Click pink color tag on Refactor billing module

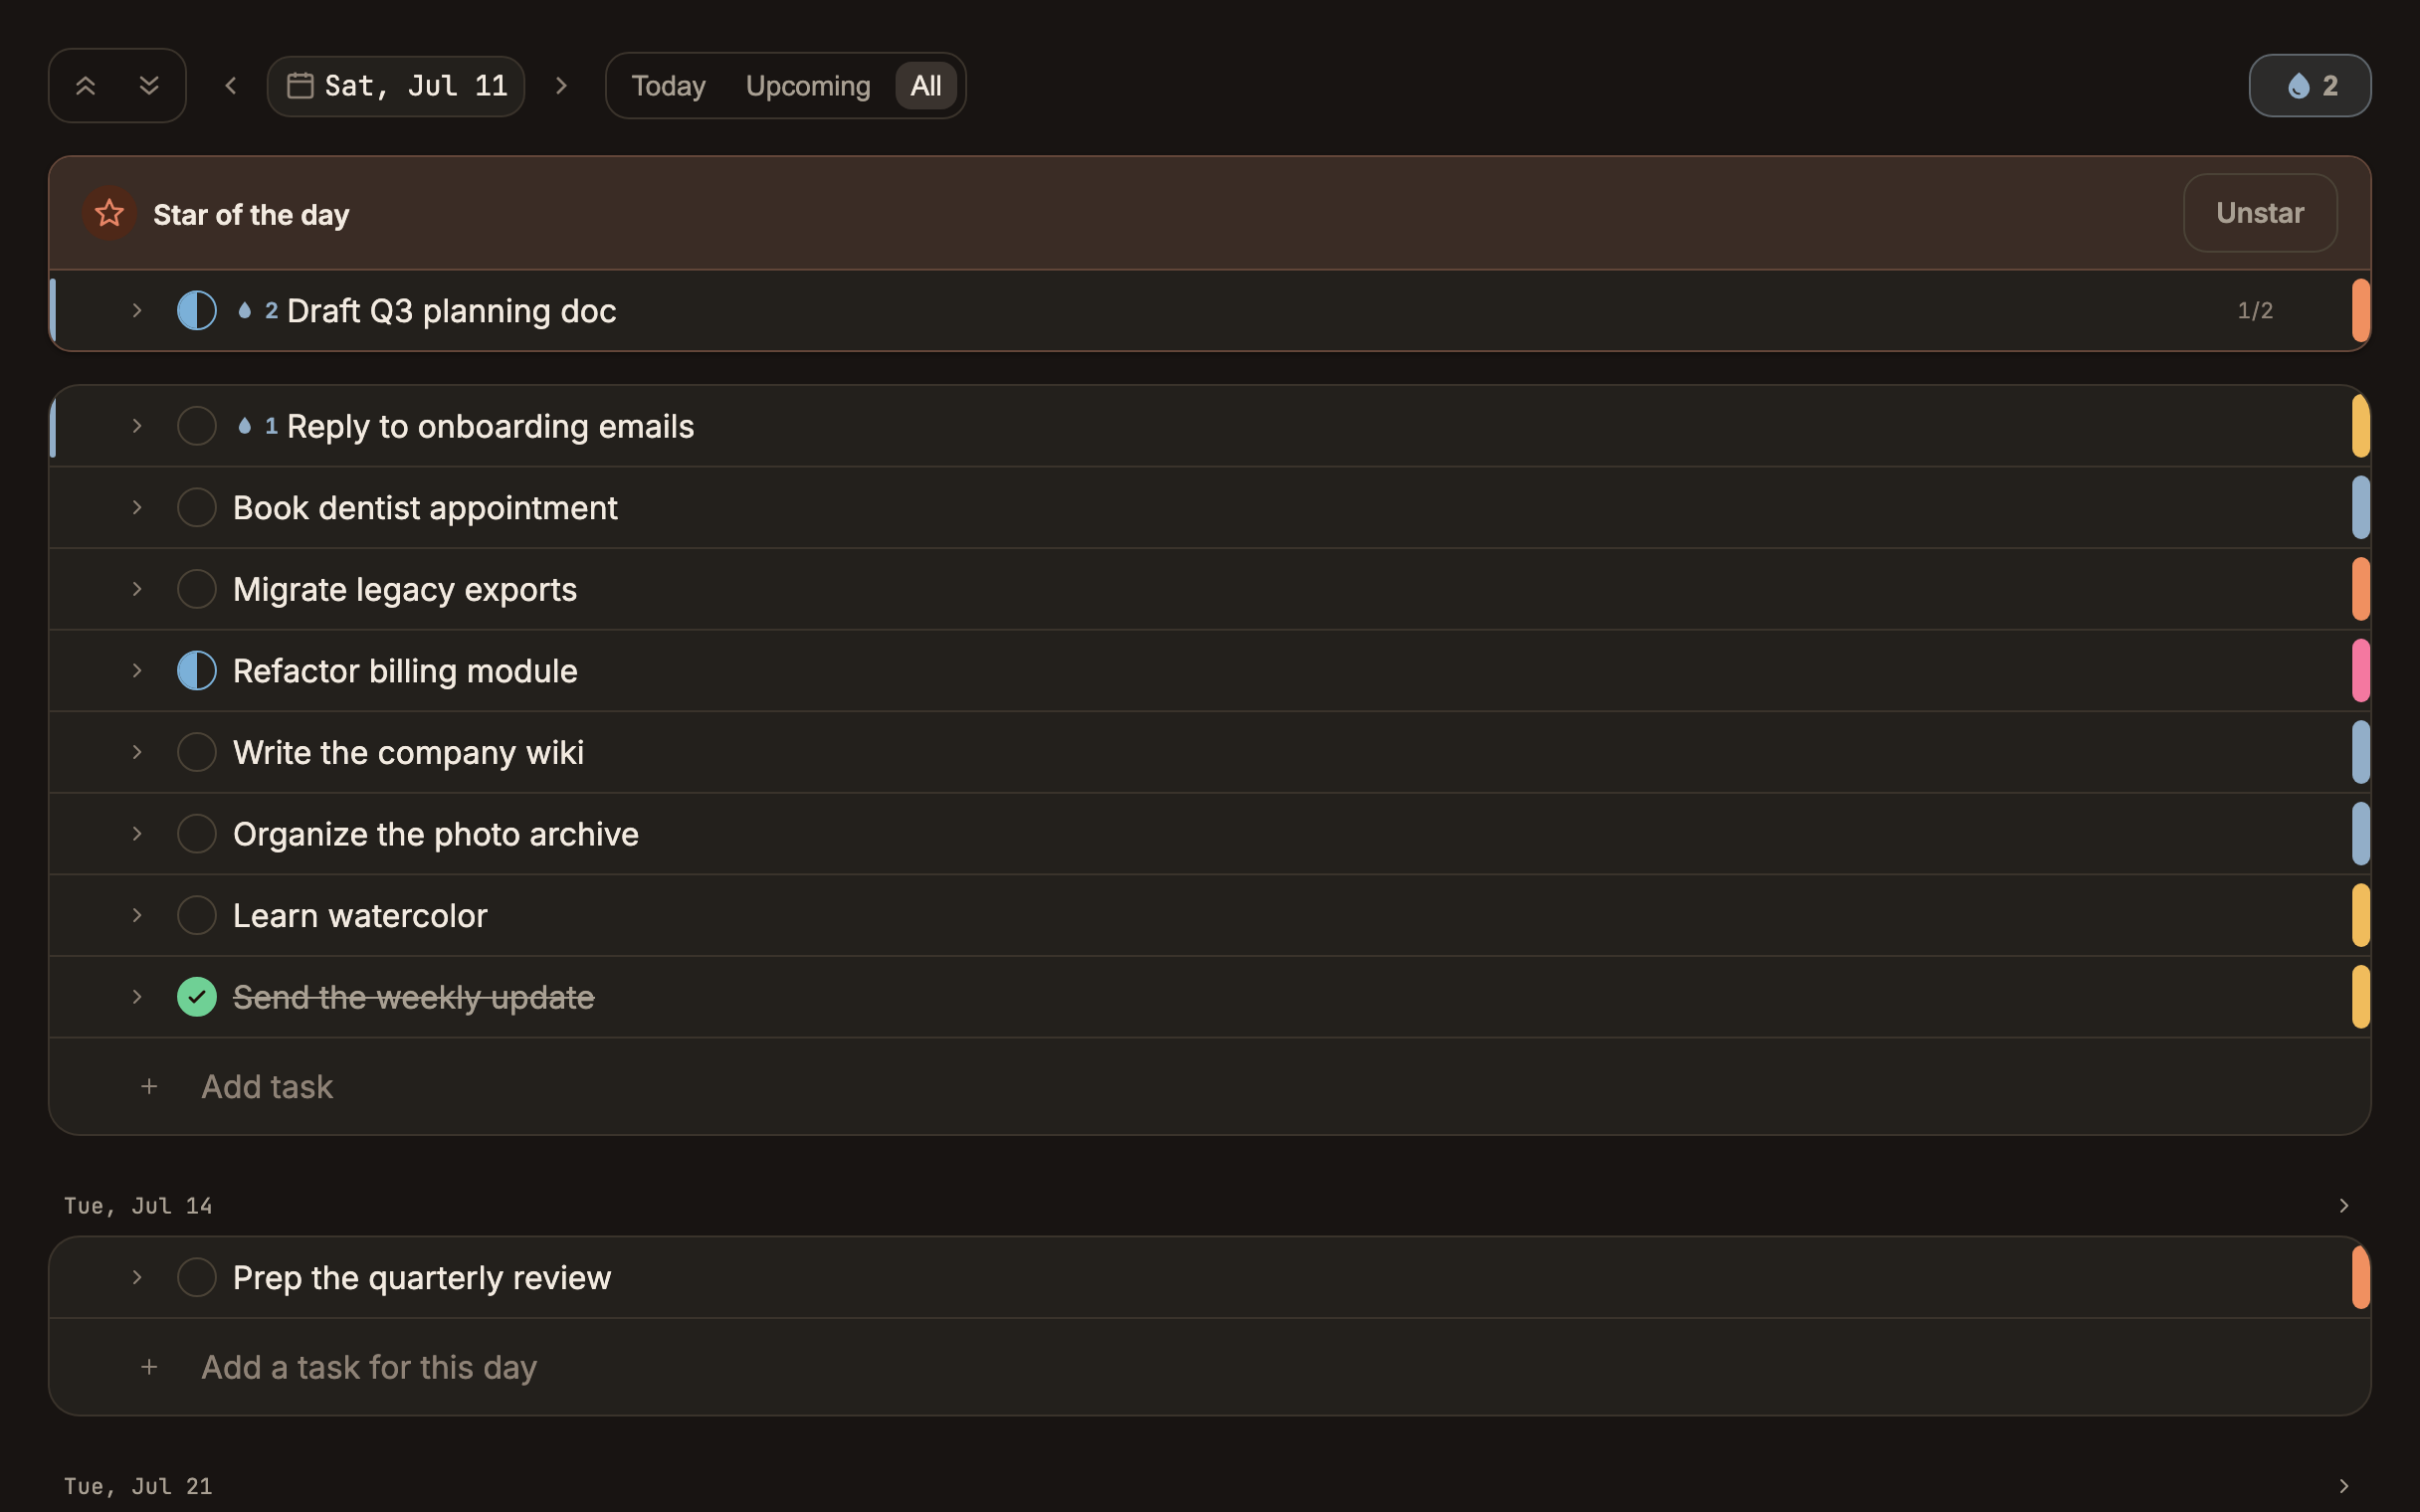(2360, 671)
